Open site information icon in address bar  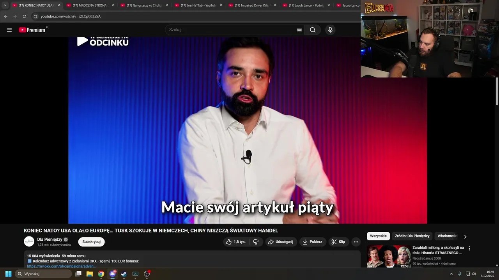click(35, 16)
